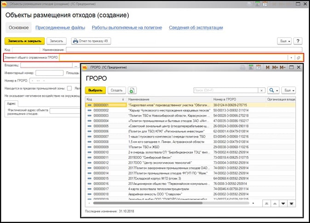This screenshot has width=310, height=223.
Task: Open the calculator icon in ГРОРО title bar
Action: pyautogui.click(x=251, y=67)
